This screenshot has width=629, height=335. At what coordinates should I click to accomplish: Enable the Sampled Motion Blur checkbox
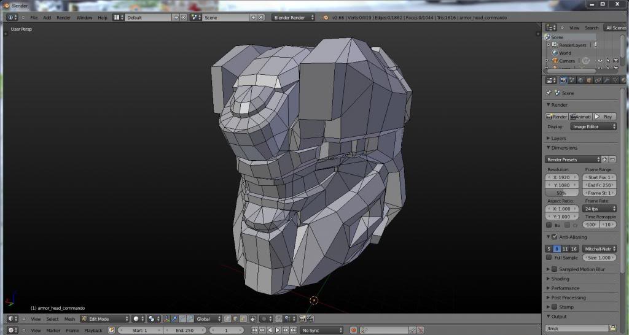[x=554, y=269]
